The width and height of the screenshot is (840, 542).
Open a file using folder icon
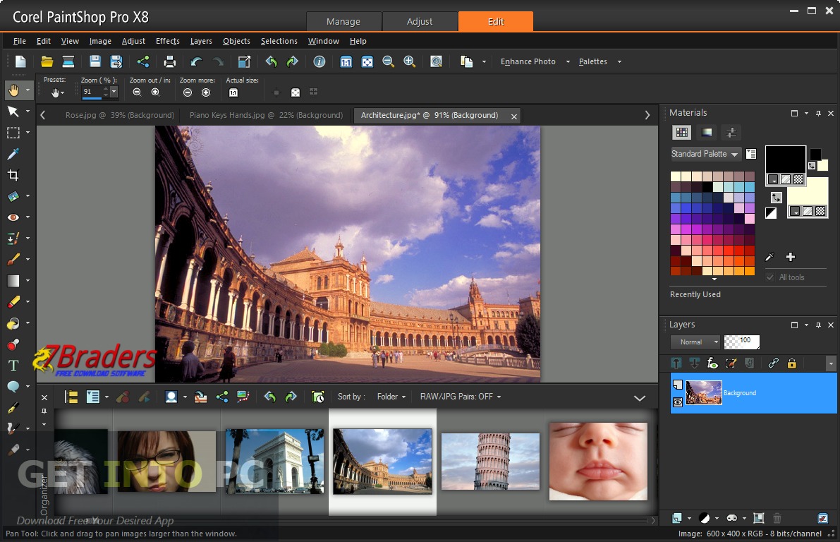pyautogui.click(x=47, y=61)
